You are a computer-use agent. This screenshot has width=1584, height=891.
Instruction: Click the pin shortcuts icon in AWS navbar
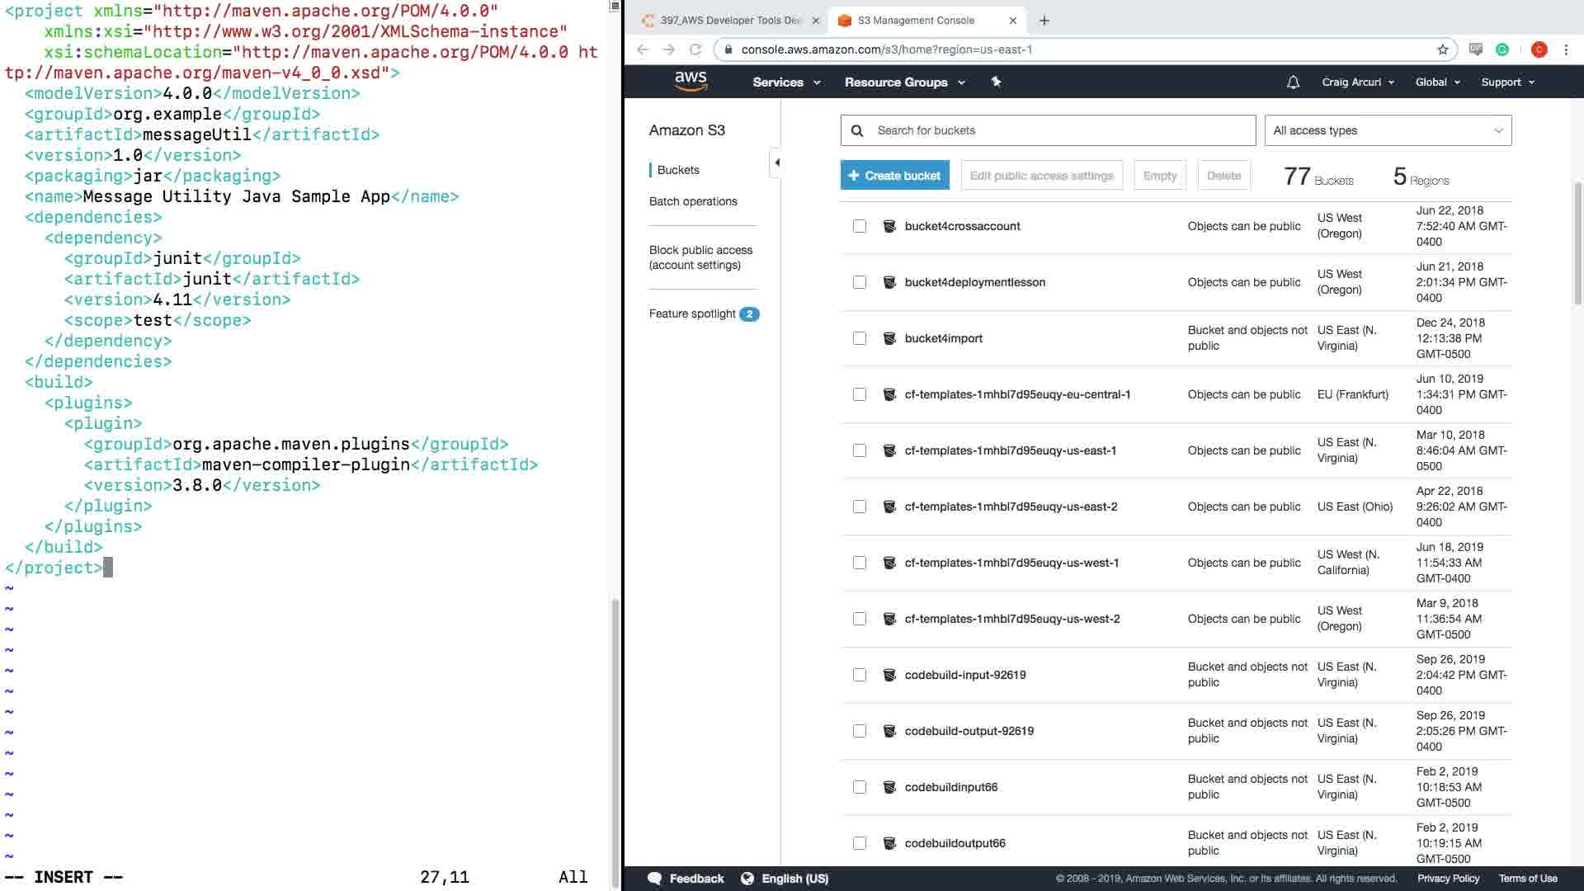[x=996, y=82]
